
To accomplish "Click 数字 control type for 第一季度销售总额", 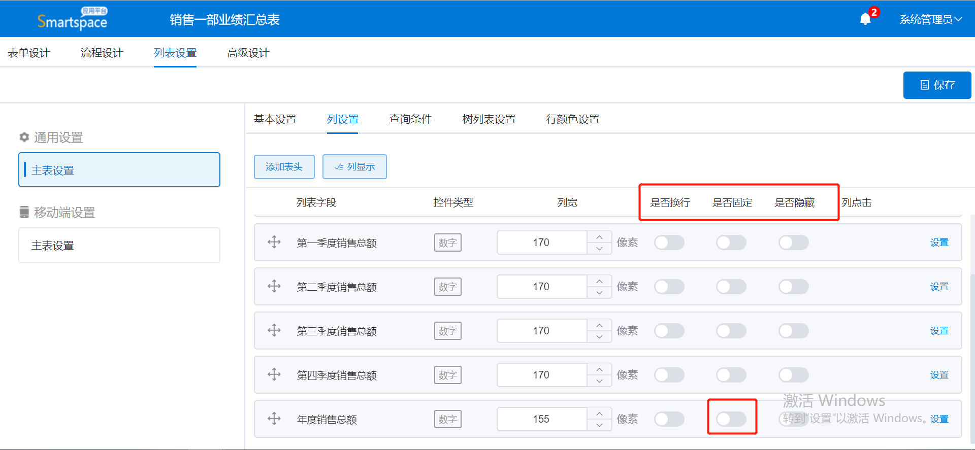I will 447,243.
